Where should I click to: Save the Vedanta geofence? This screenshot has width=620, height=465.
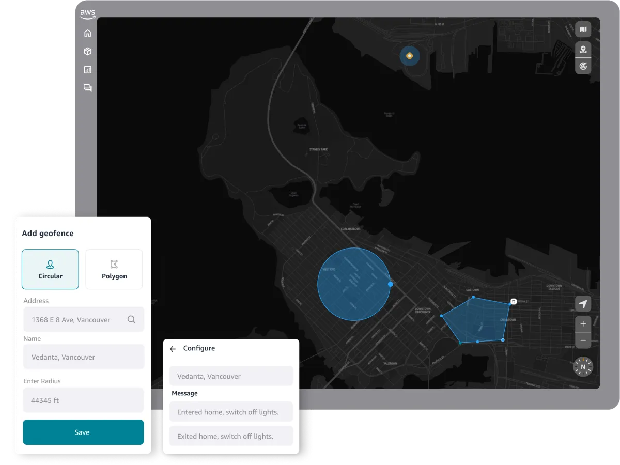point(83,432)
